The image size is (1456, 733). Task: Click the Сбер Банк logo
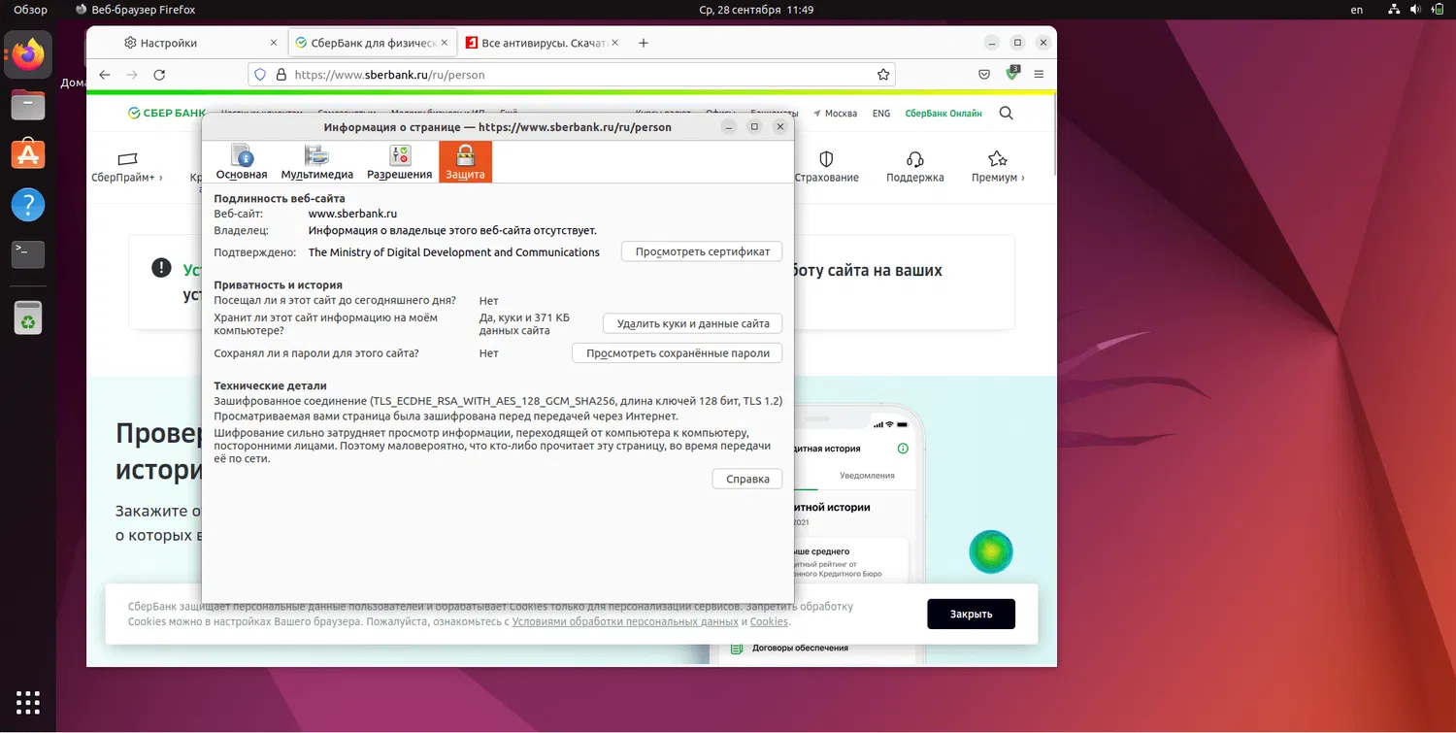coord(167,114)
